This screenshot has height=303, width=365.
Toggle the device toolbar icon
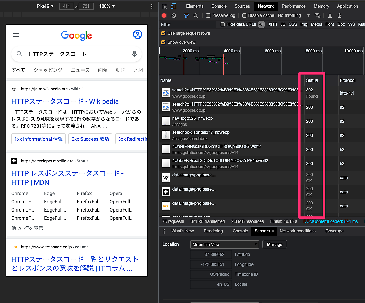pos(174,6)
